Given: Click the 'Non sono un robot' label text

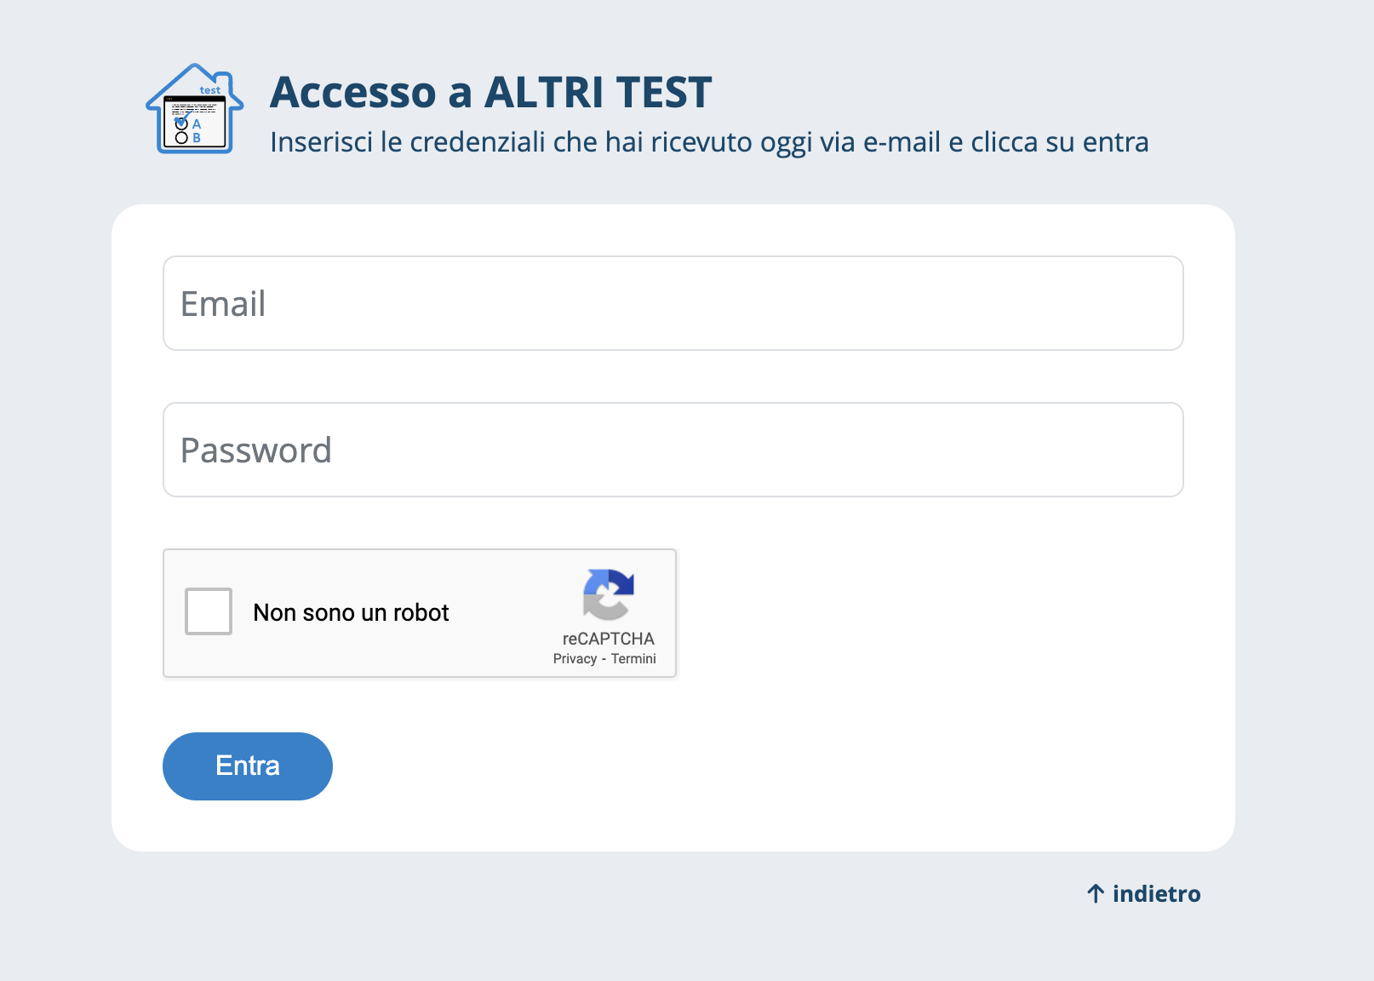Looking at the screenshot, I should click(351, 612).
